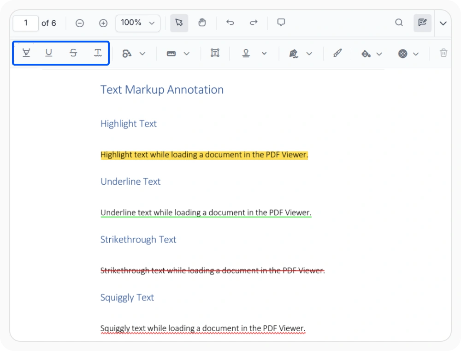Click the measurement ruler icon

tap(171, 54)
